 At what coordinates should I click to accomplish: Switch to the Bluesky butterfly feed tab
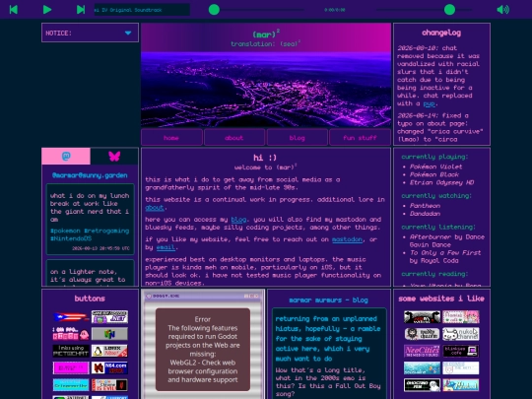114,156
